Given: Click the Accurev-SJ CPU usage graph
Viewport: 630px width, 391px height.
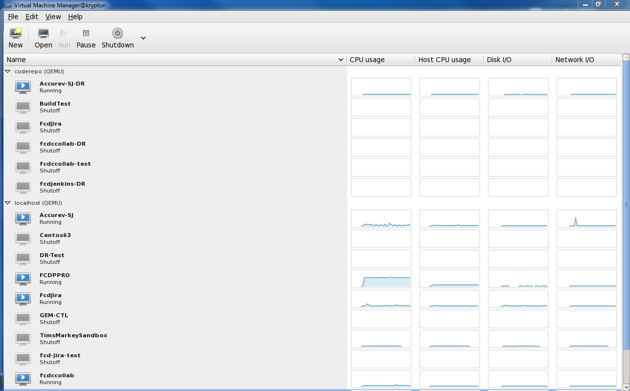Looking at the screenshot, I should tap(381, 218).
